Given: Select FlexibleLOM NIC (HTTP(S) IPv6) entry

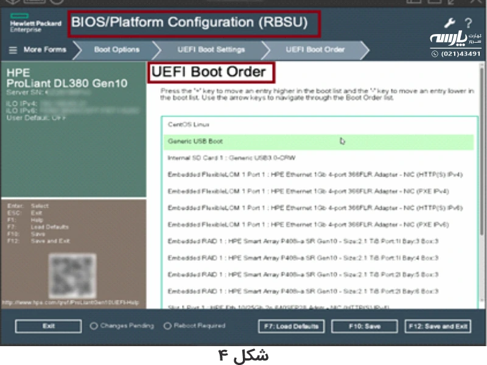Looking at the screenshot, I should click(x=319, y=208).
